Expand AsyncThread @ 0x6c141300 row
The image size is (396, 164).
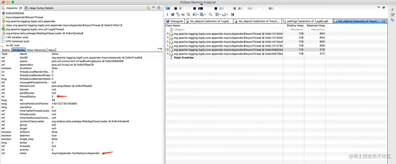point(168,38)
